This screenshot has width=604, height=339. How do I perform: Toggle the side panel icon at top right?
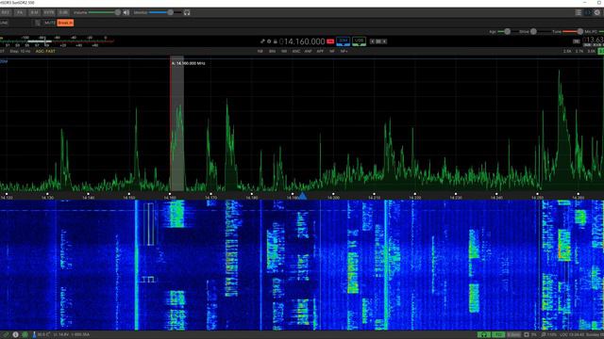(x=588, y=12)
